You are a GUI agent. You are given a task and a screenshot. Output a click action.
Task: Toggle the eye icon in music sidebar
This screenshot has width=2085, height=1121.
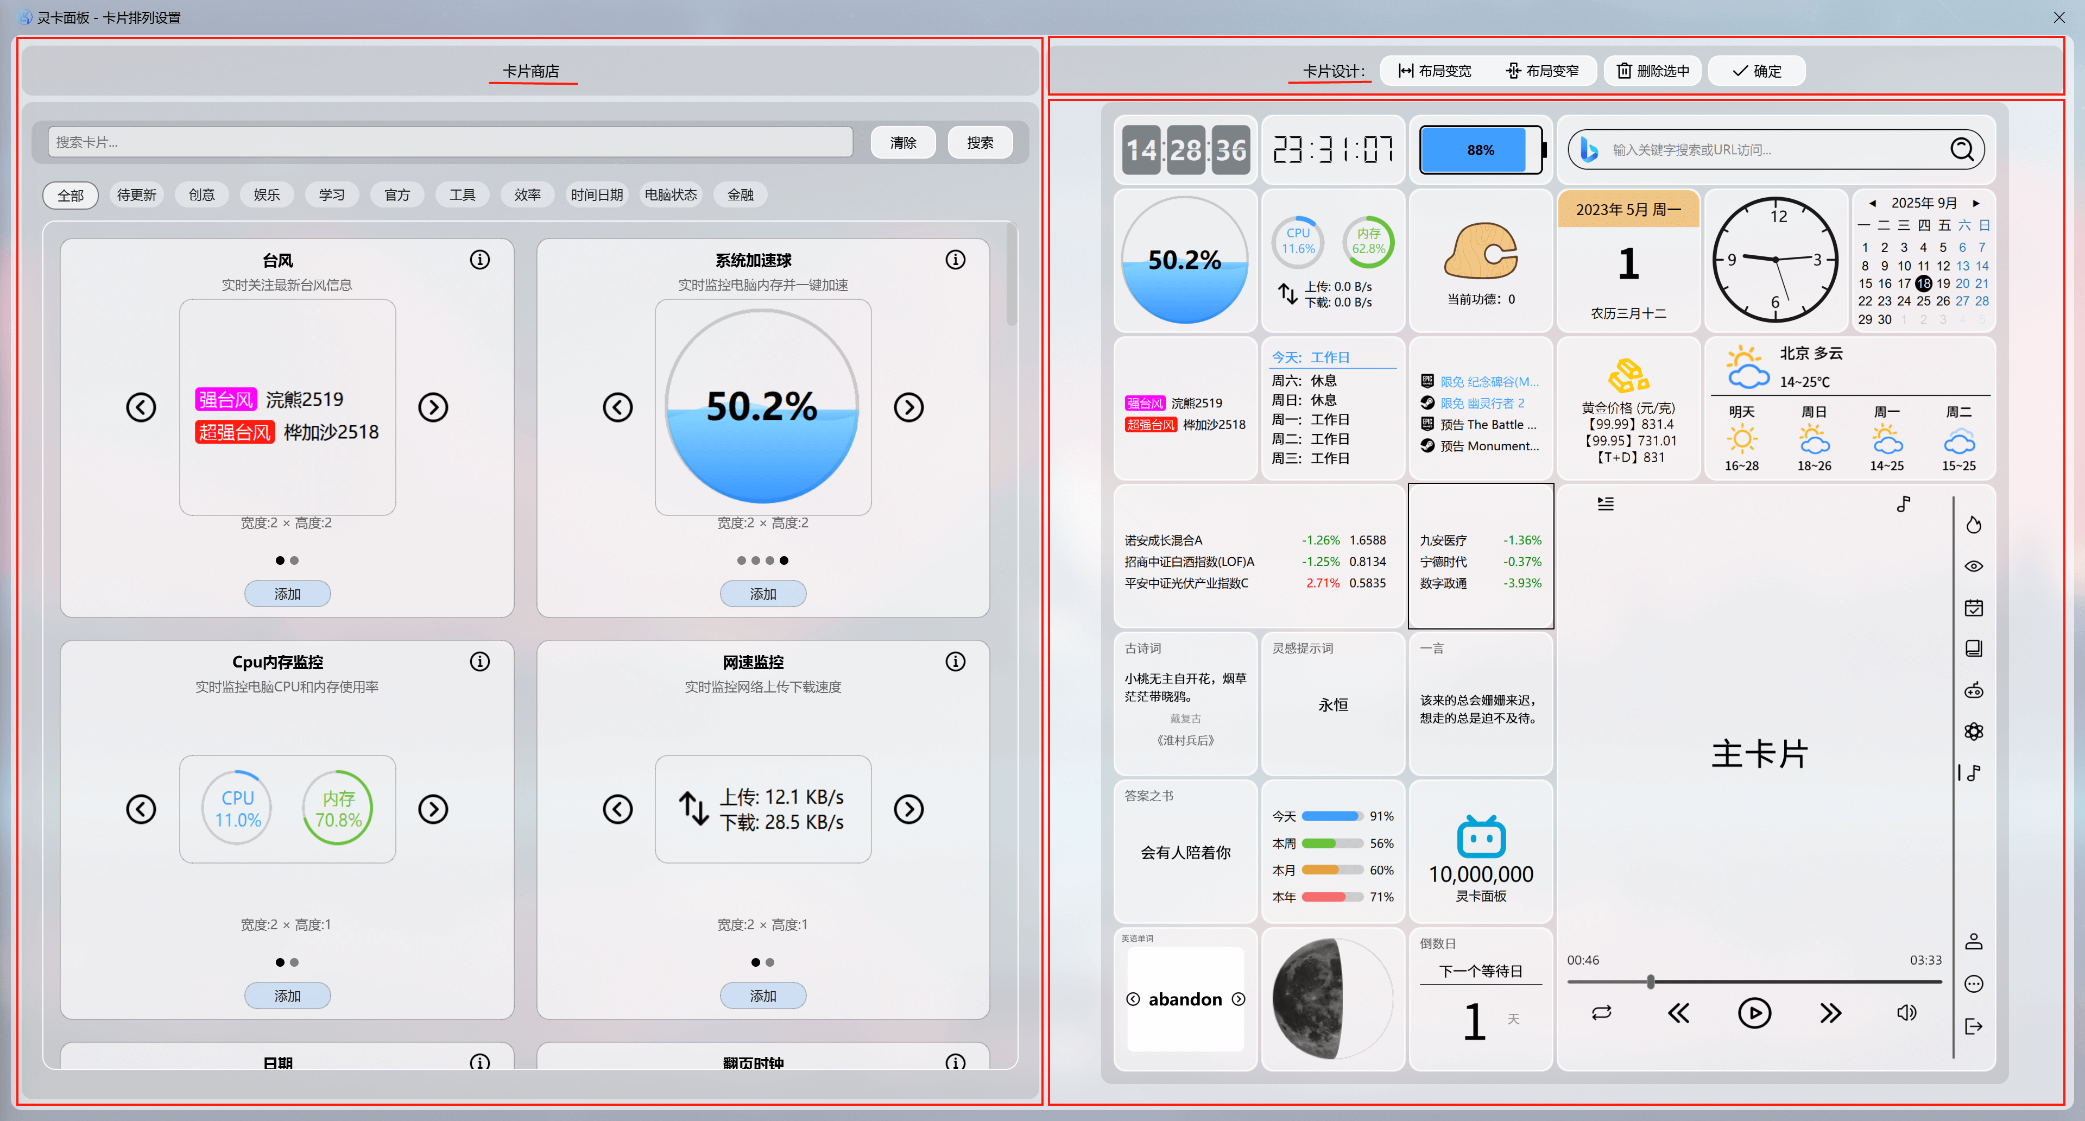[x=1973, y=566]
